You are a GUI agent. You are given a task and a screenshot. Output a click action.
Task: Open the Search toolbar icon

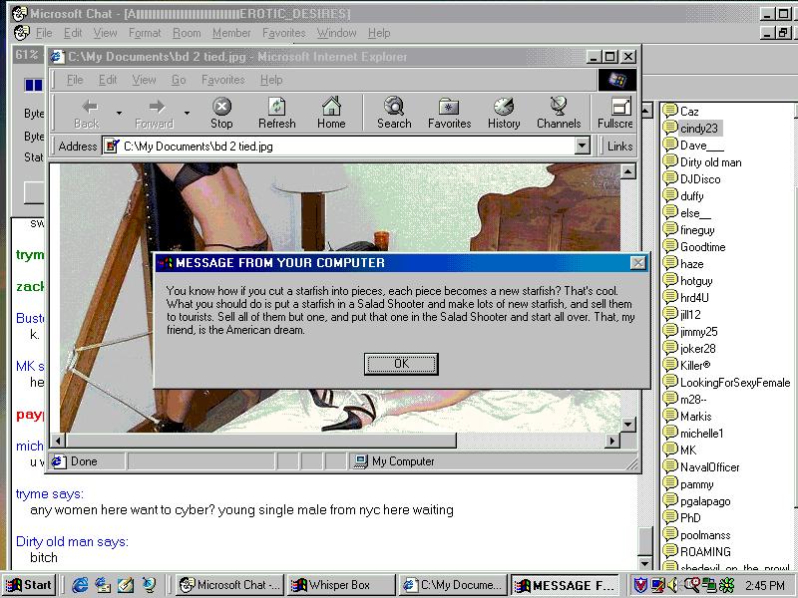[394, 107]
